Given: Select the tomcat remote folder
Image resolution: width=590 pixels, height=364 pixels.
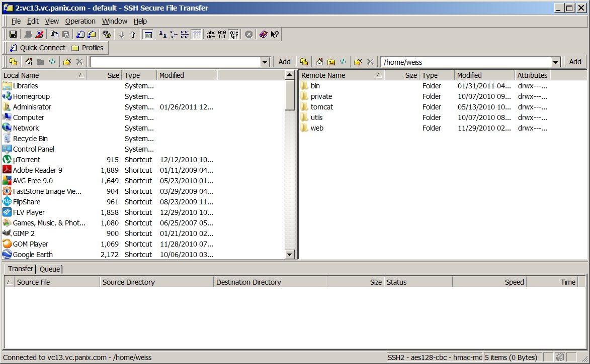Looking at the screenshot, I should (x=322, y=107).
